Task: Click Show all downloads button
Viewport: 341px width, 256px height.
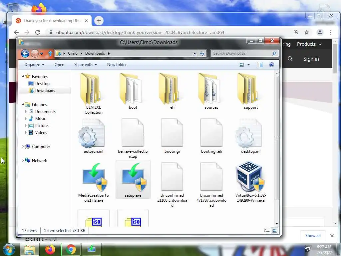Action: 313,236
